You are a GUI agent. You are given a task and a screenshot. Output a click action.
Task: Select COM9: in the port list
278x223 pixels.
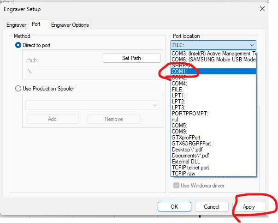click(213, 132)
